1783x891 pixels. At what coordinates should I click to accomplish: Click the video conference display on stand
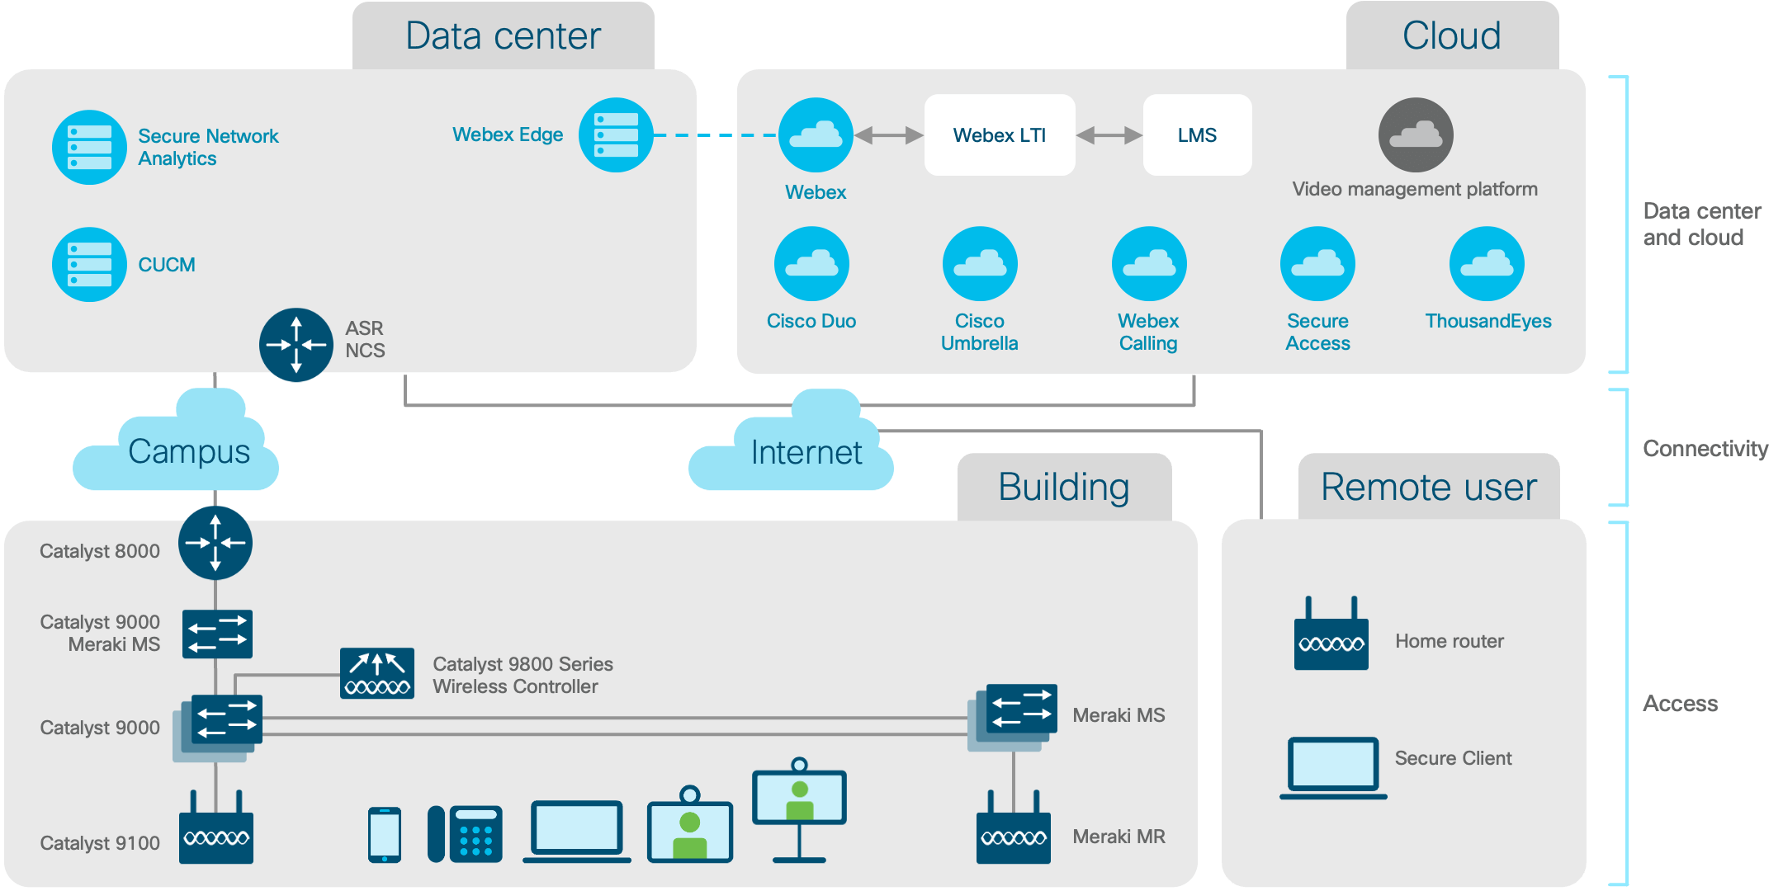click(799, 810)
